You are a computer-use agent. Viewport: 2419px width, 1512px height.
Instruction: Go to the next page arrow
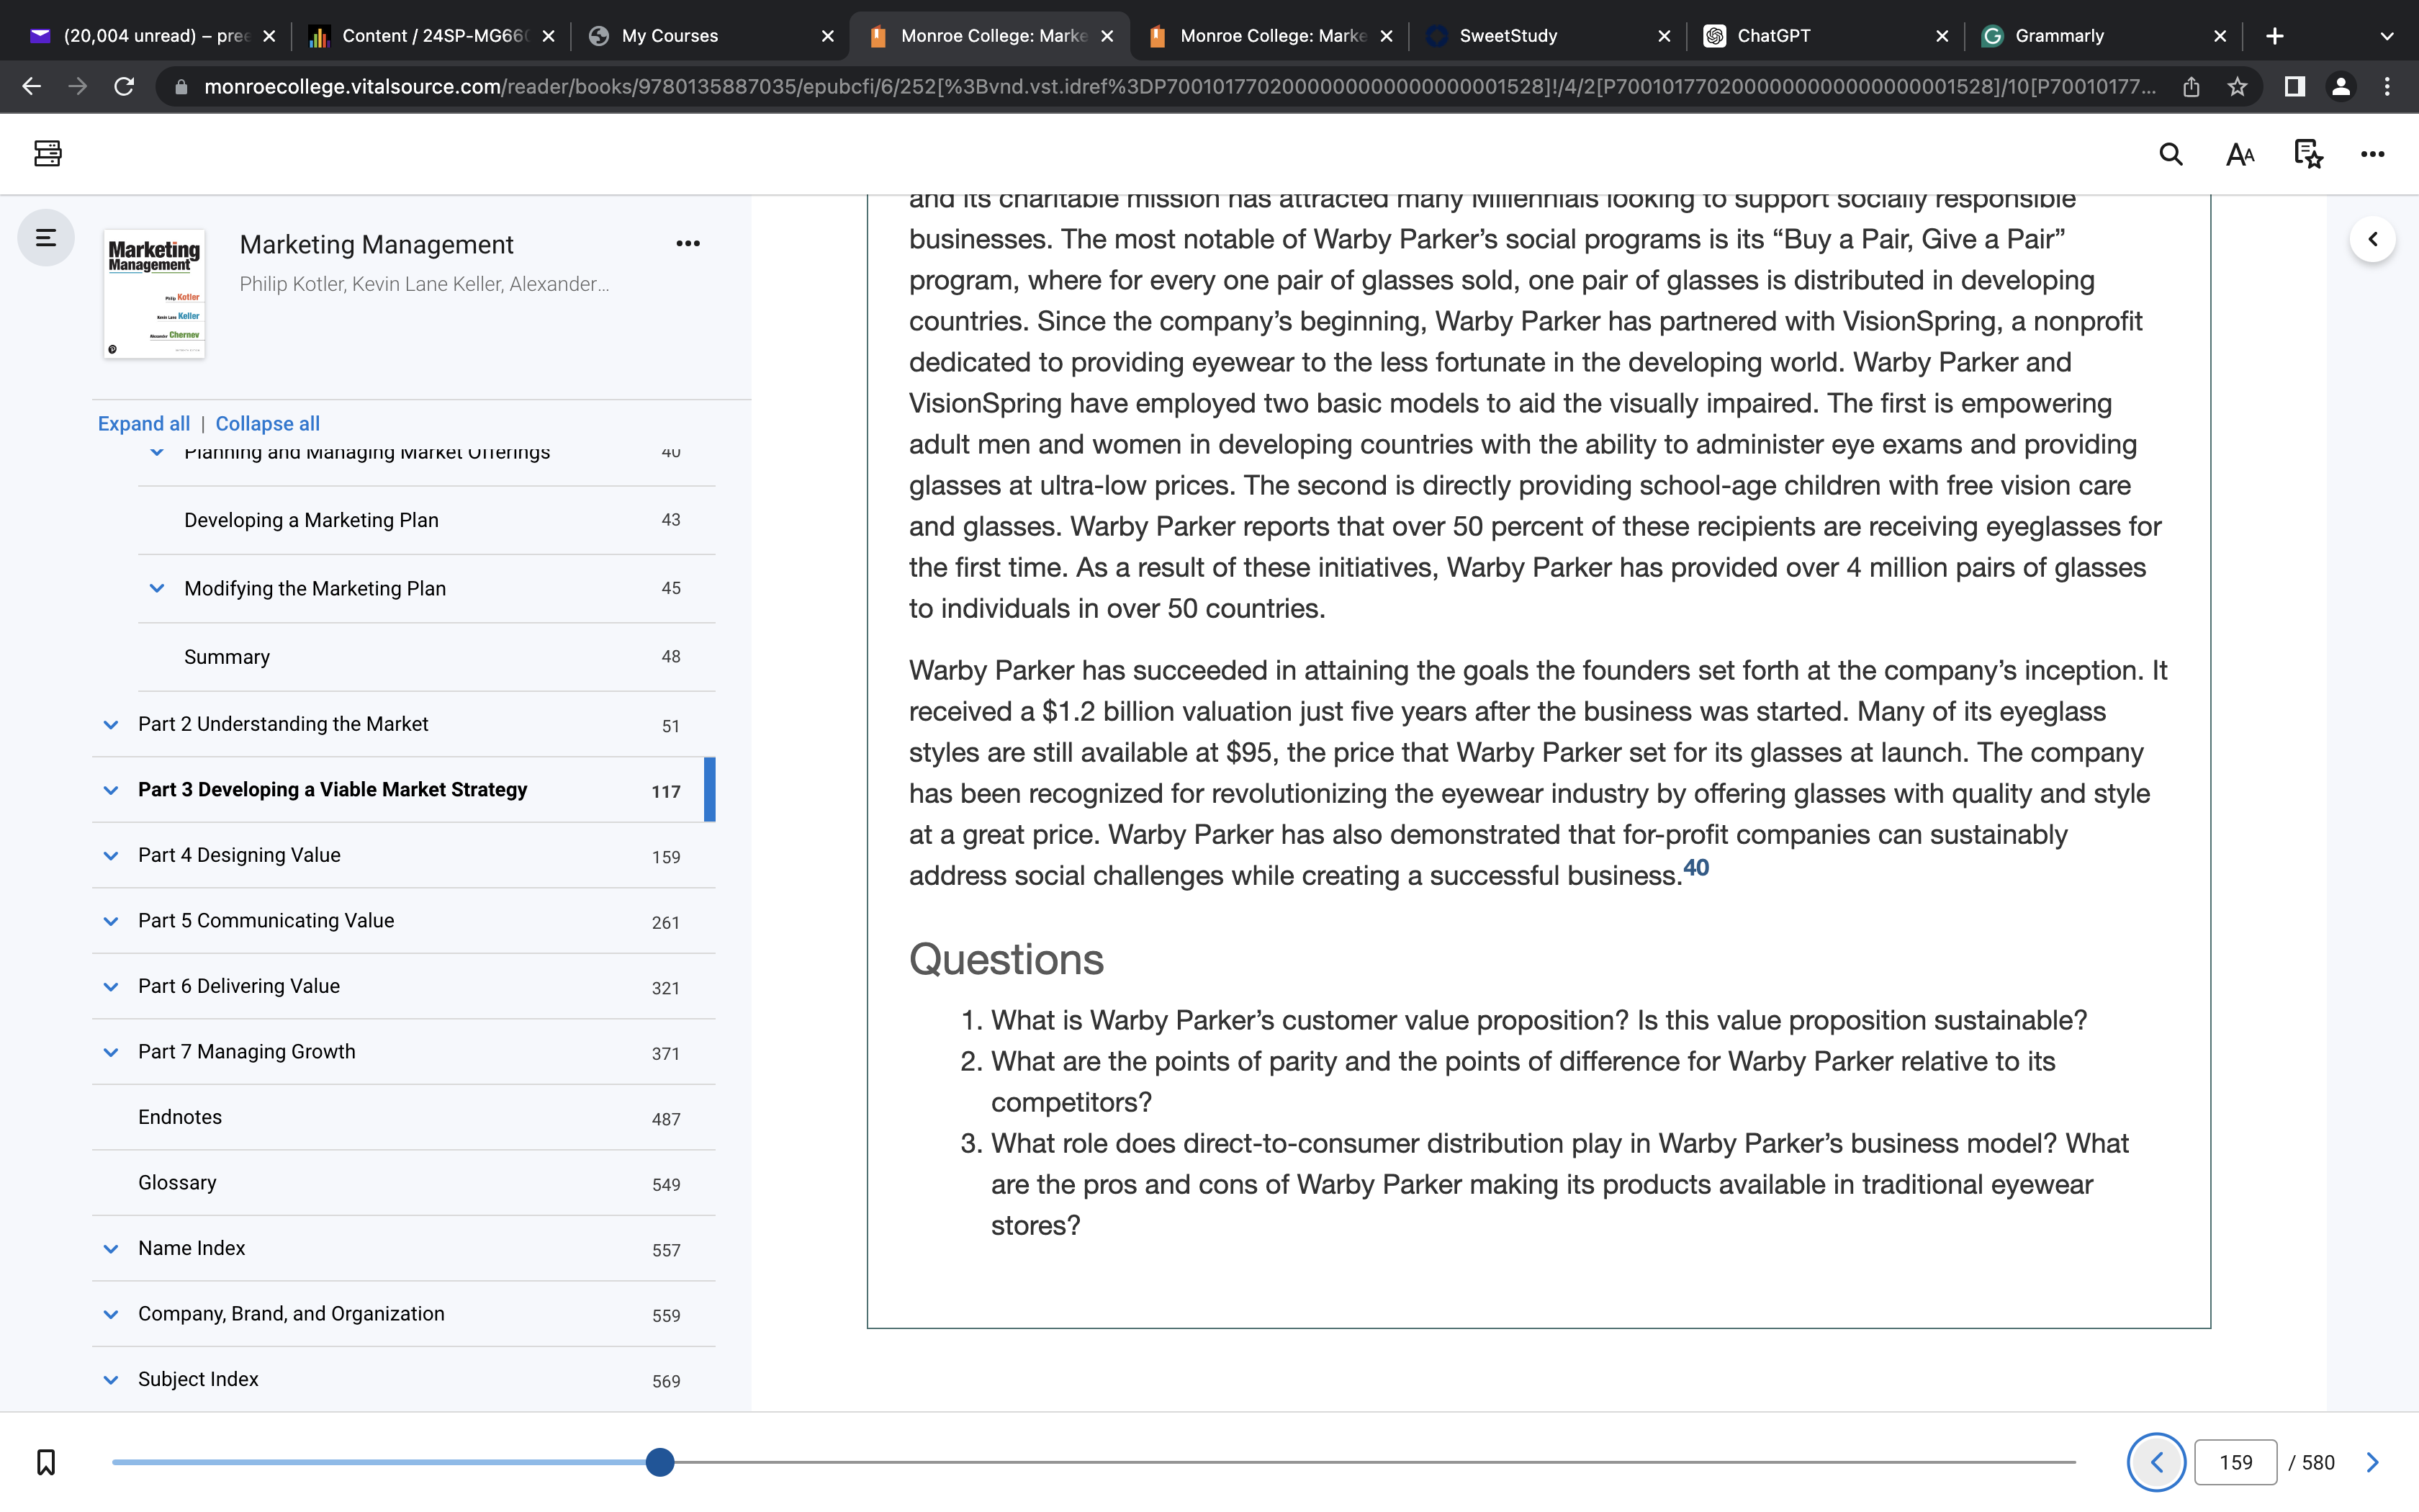click(x=2372, y=1462)
